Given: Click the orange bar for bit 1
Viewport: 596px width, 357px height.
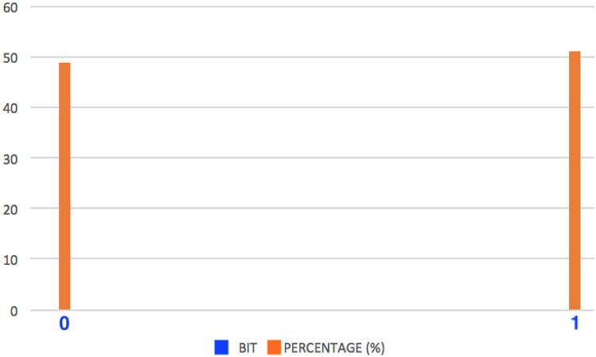Looking at the screenshot, I should pyautogui.click(x=575, y=180).
